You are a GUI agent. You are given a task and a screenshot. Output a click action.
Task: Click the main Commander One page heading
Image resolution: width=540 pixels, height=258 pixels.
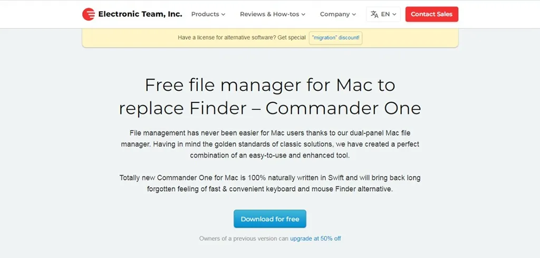tap(269, 97)
